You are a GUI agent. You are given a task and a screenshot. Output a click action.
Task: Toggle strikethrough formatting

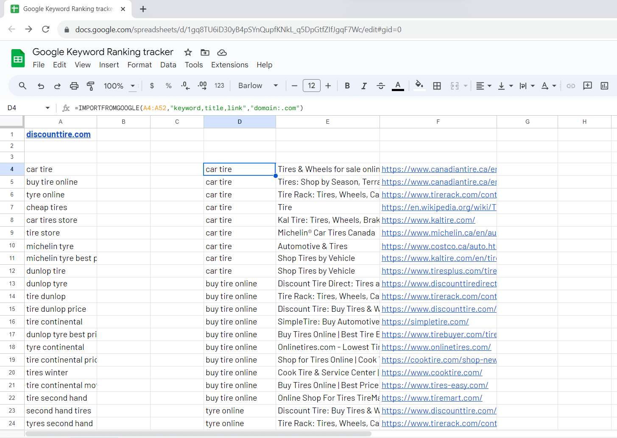(381, 86)
